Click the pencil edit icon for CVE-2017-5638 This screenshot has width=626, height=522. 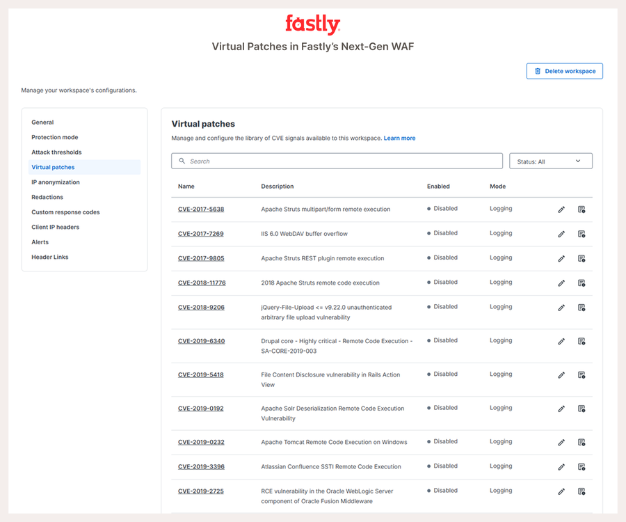click(x=561, y=209)
